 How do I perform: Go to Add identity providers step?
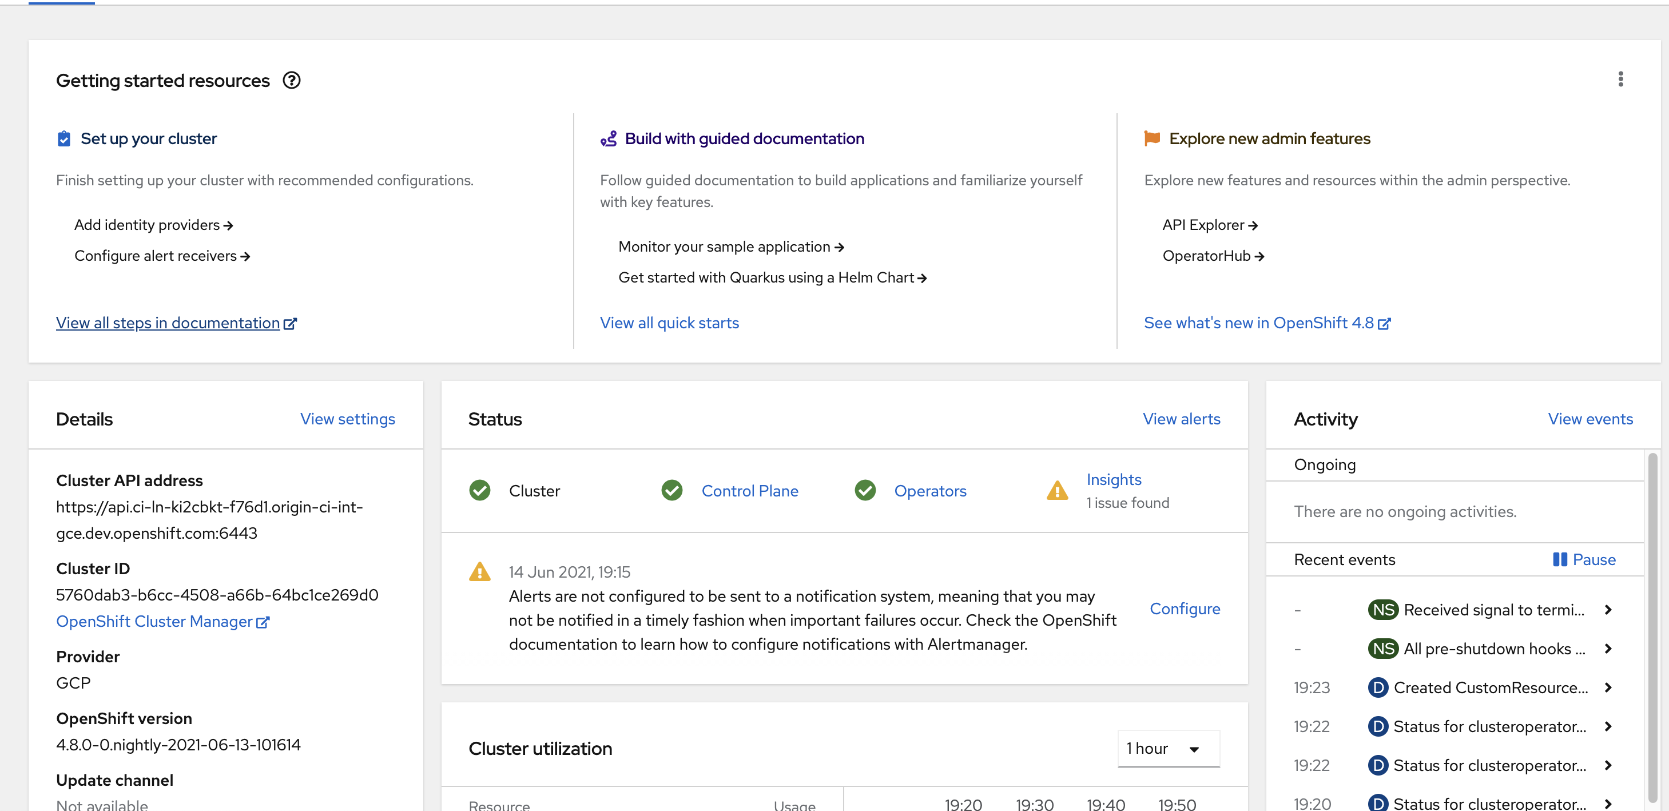(153, 225)
